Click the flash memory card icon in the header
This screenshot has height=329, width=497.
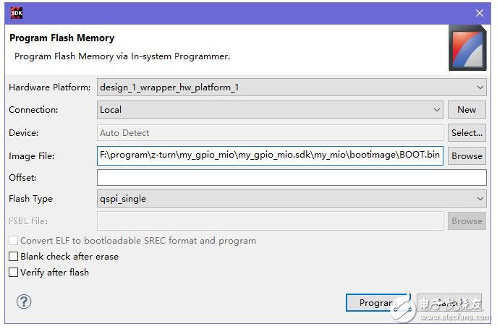tap(467, 47)
